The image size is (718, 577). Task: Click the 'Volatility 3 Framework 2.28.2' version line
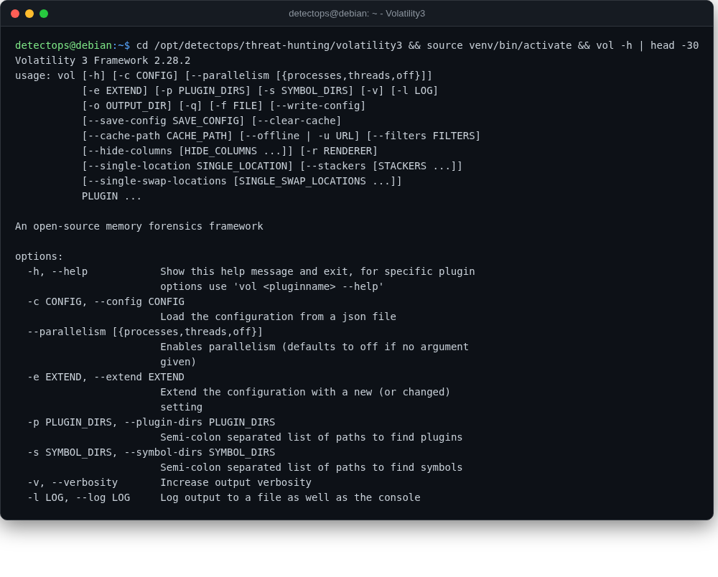tap(103, 60)
